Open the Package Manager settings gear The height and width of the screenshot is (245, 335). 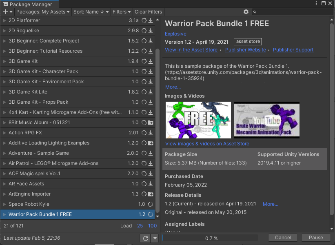[x=246, y=12]
